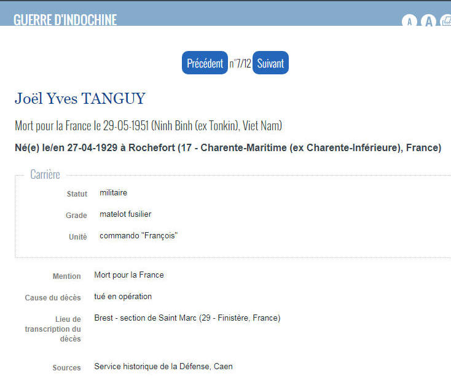The width and height of the screenshot is (451, 379).
Task: Click the Grade label
Action: [76, 216]
